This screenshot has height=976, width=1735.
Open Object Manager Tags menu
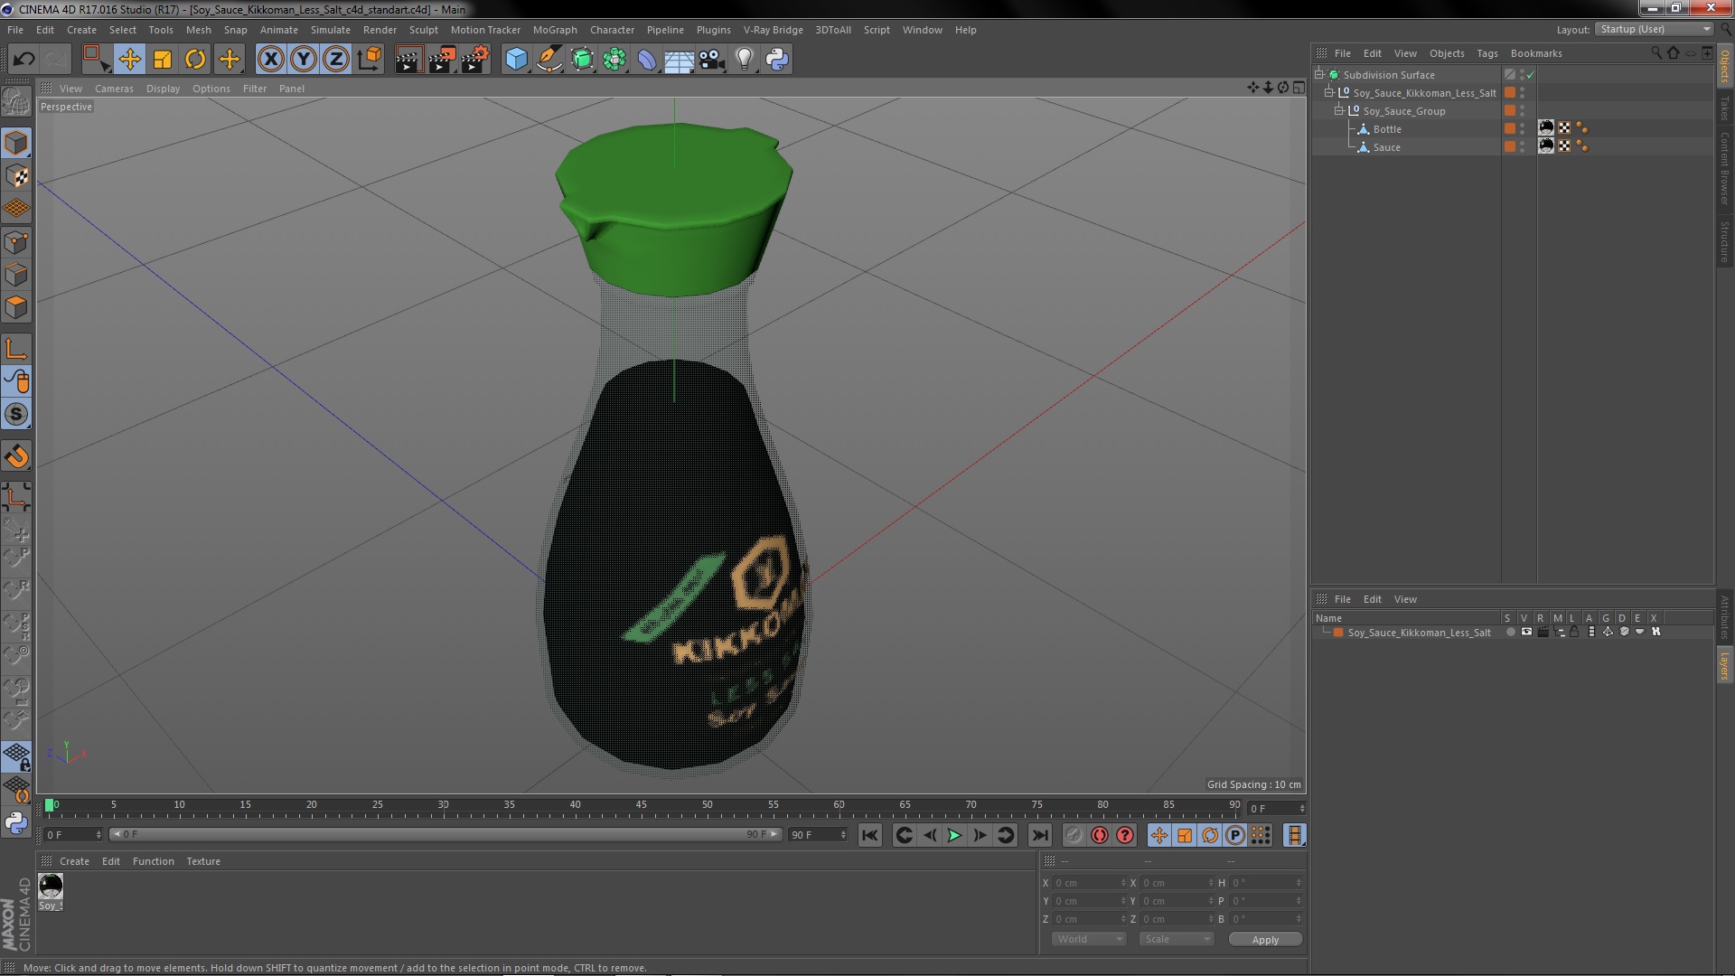[1486, 53]
